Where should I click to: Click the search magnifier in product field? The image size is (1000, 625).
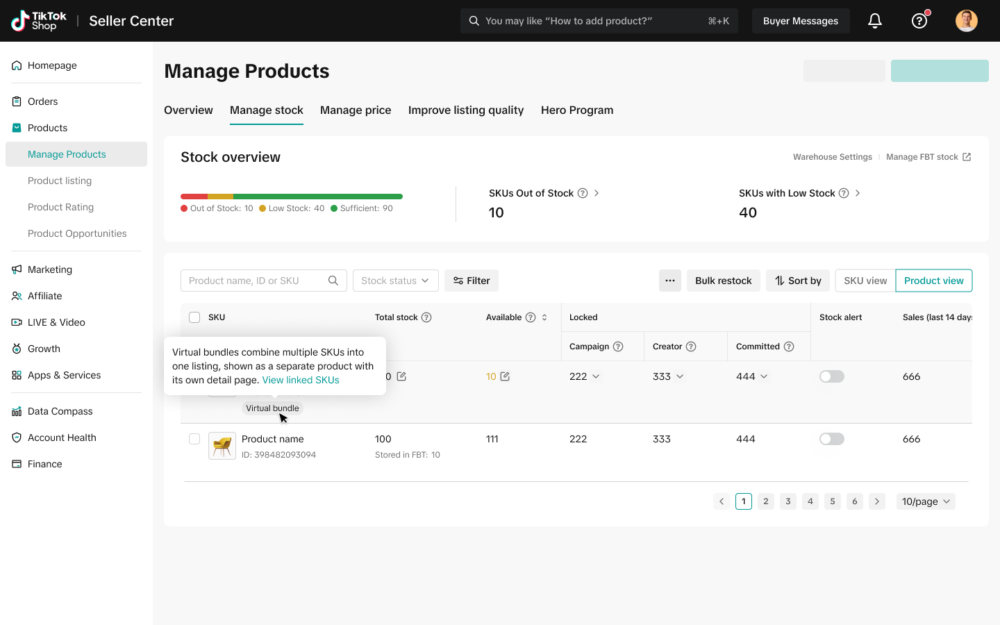coord(333,281)
